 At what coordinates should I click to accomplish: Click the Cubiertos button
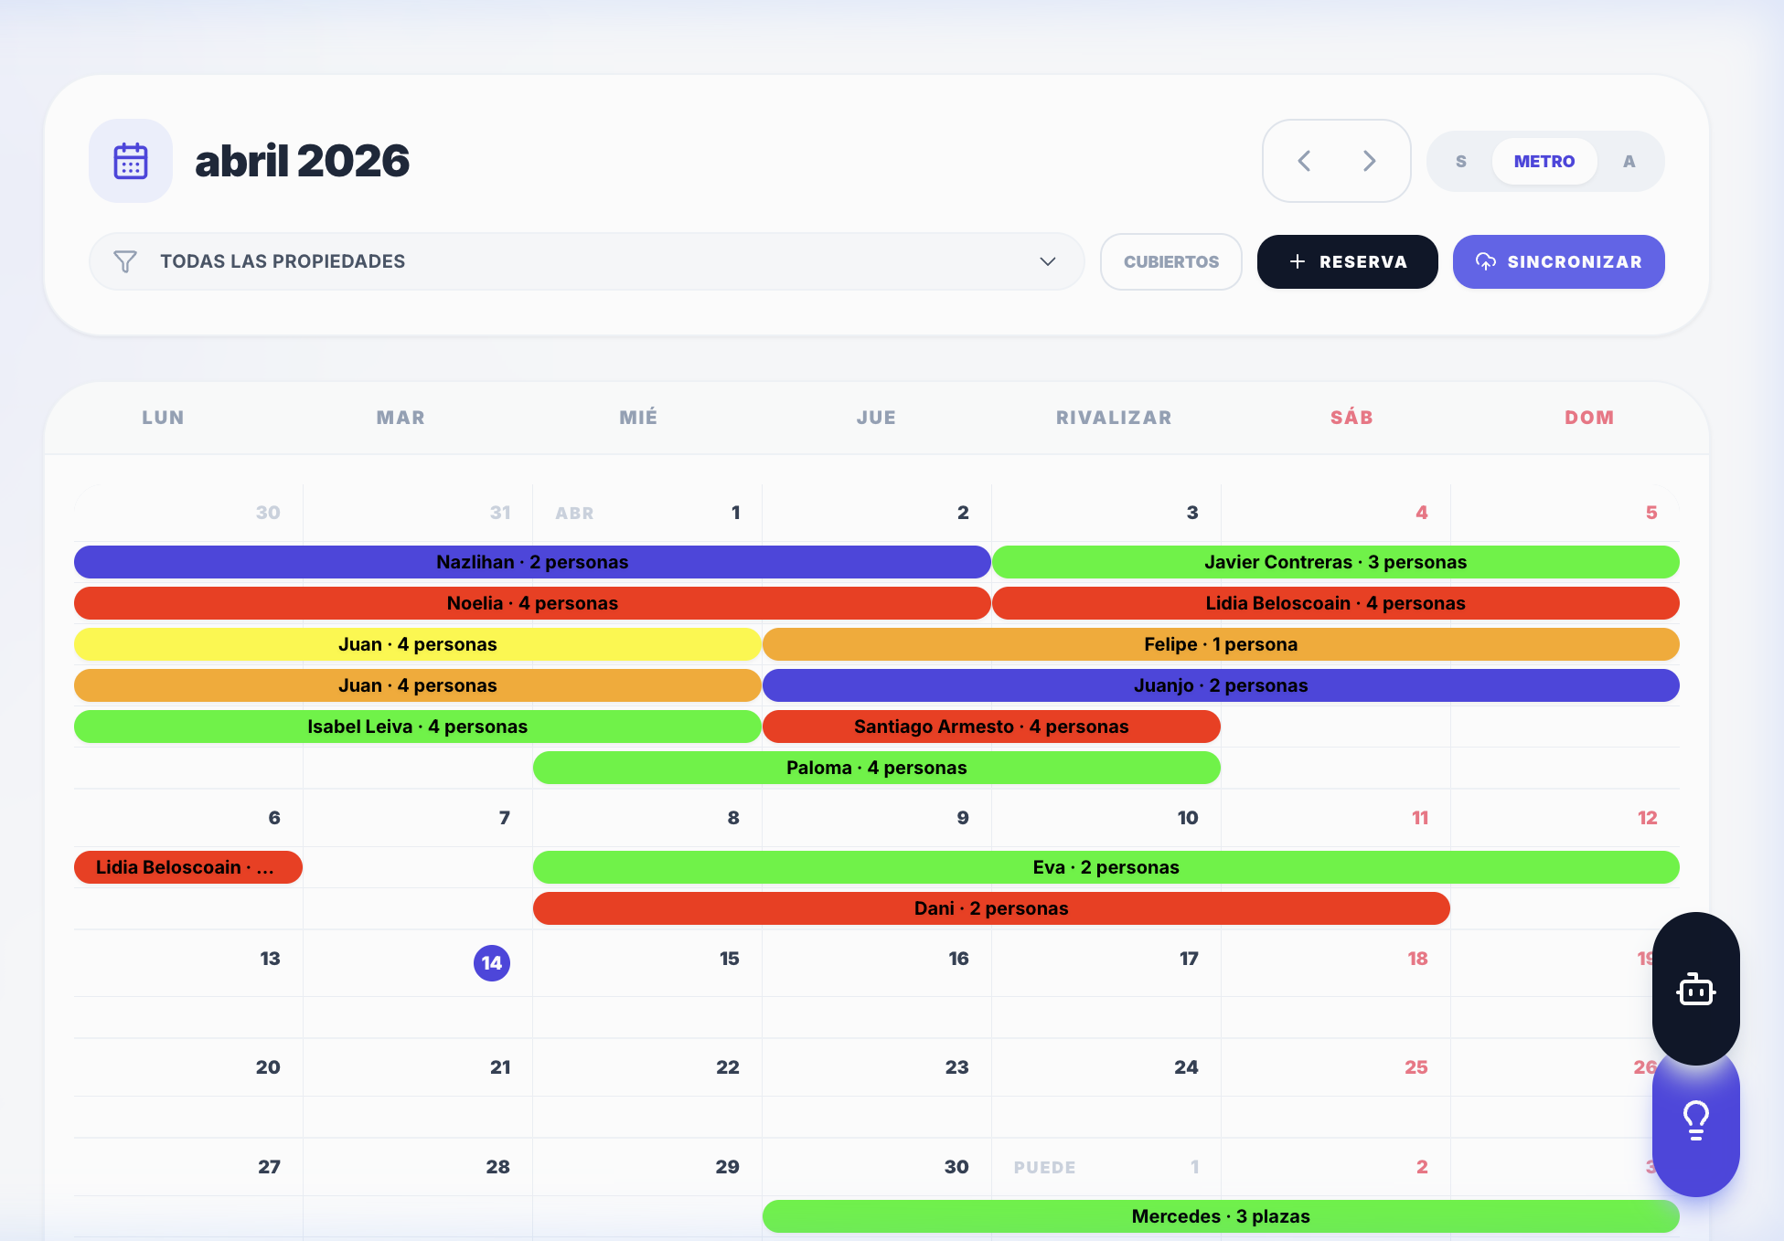coord(1170,261)
